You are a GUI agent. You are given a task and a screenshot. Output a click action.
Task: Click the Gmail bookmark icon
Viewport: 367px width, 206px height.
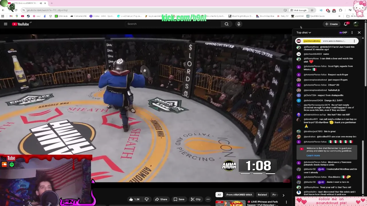tap(11, 16)
